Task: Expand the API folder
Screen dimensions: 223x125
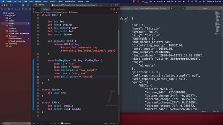Action: [6, 18]
